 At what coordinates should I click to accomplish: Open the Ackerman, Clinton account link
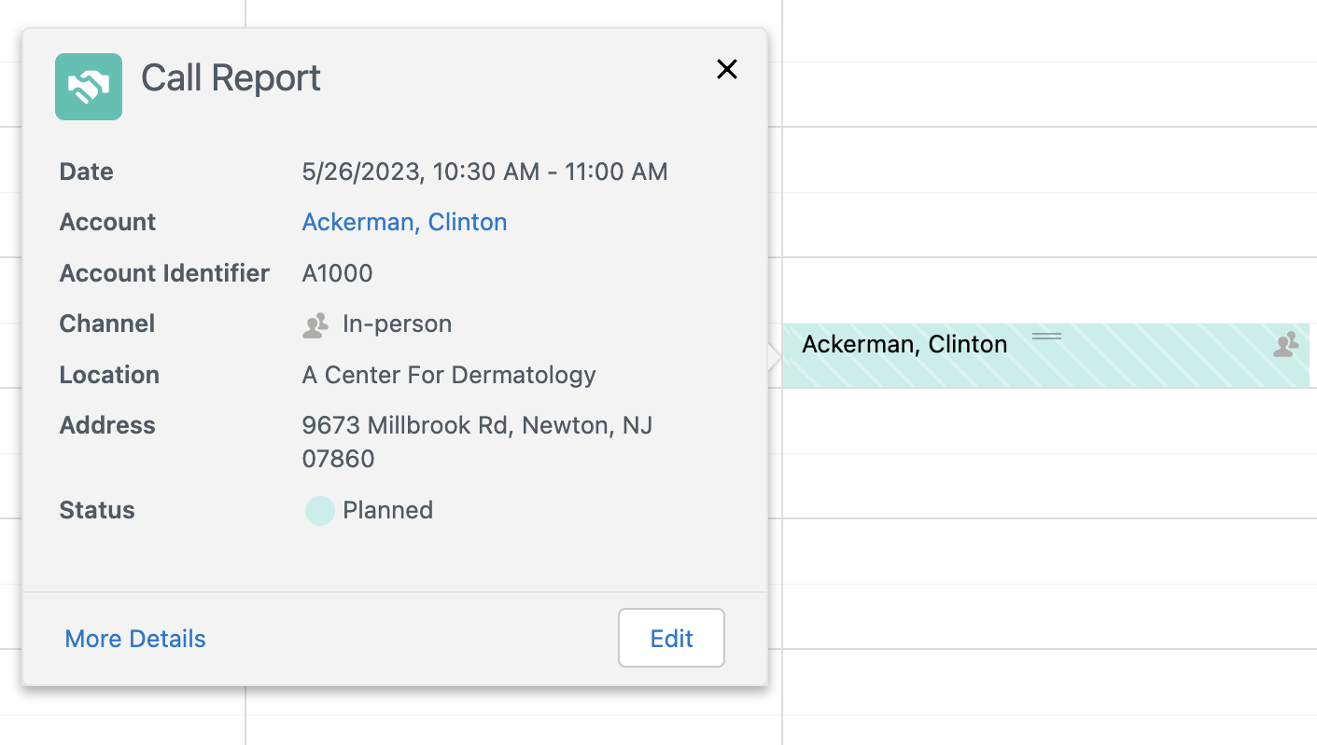coord(404,222)
